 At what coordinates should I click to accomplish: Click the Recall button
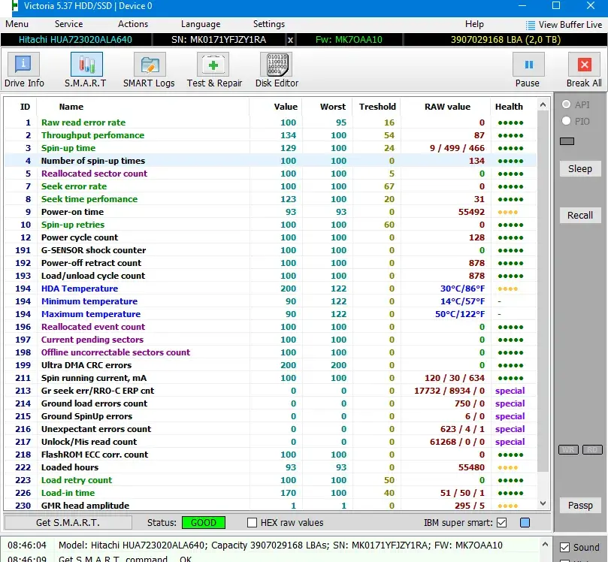580,215
